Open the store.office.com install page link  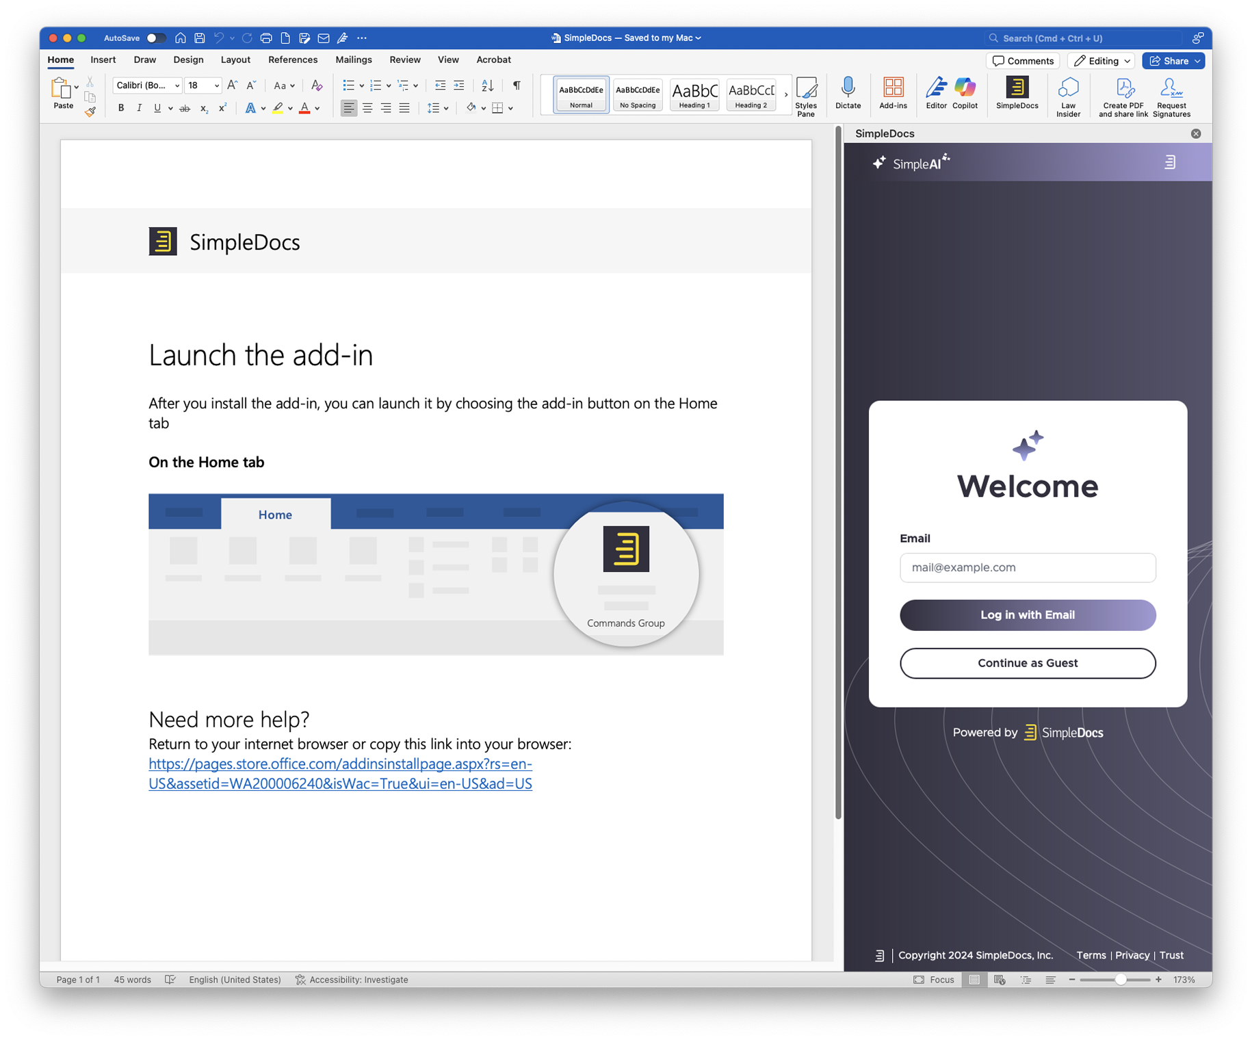(340, 774)
